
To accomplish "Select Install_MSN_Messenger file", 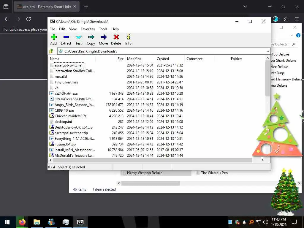I will (75, 150).
